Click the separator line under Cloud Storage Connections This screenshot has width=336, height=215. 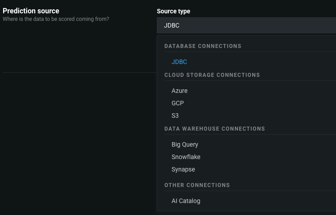coord(250,81)
